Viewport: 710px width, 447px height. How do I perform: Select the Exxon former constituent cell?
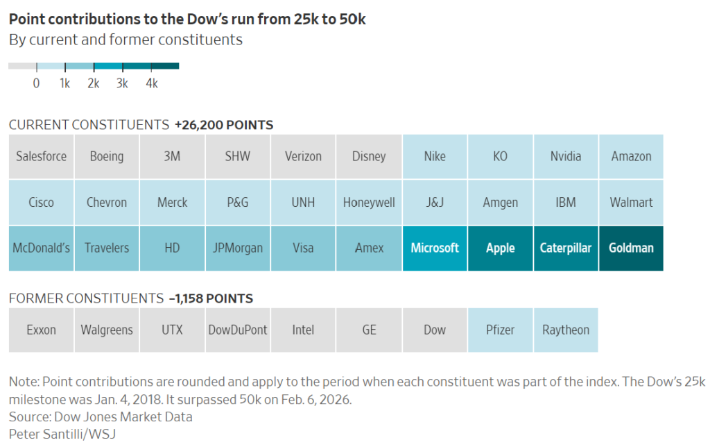pyautogui.click(x=42, y=330)
